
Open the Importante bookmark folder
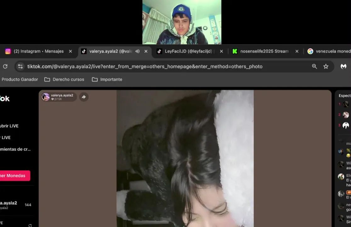coord(107,79)
